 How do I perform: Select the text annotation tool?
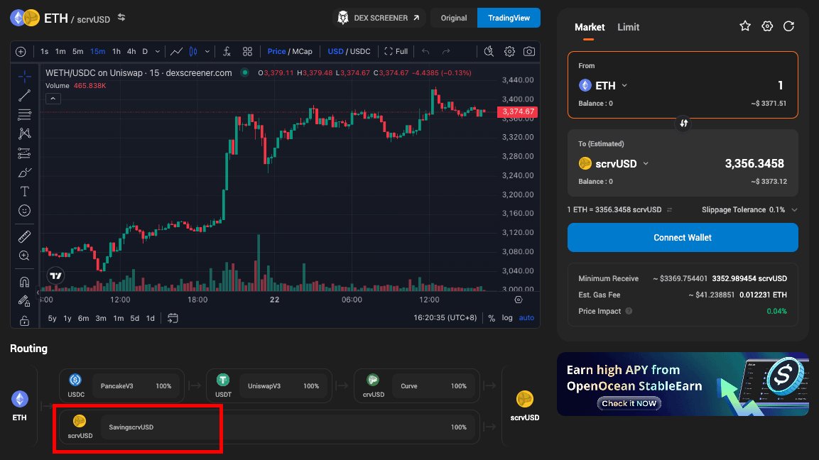tap(24, 191)
